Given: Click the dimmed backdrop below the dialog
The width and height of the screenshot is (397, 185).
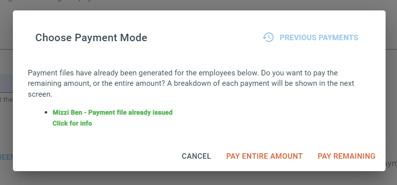Looking at the screenshot, I should tap(199, 178).
